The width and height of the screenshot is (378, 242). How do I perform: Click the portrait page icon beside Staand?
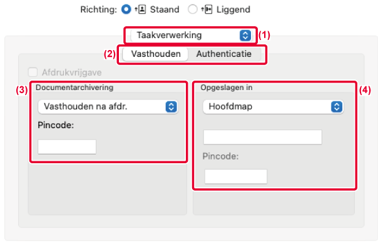click(140, 9)
